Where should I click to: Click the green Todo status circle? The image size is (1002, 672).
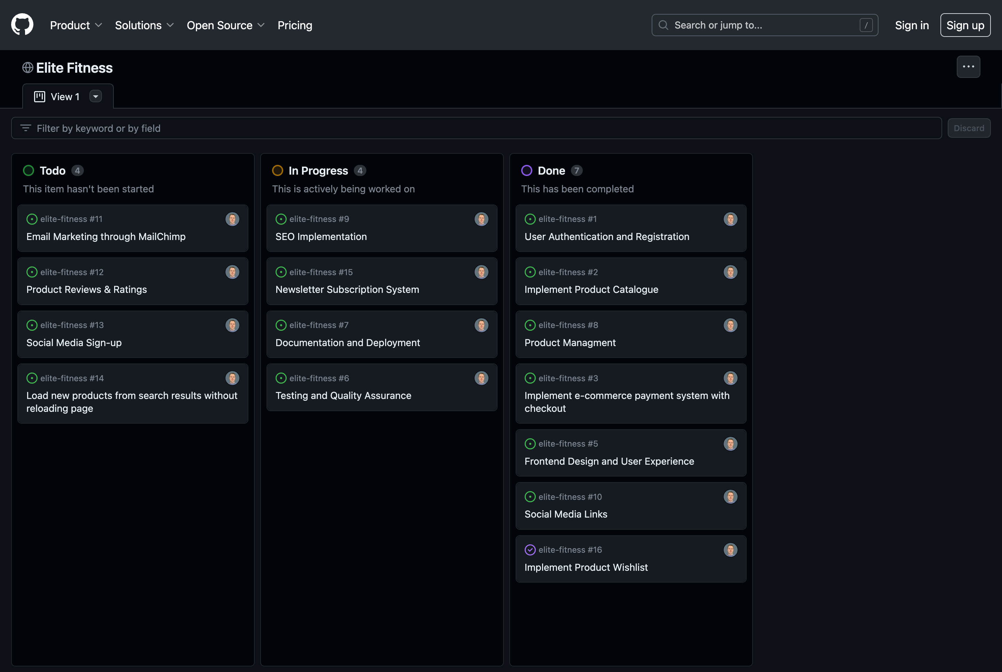[x=29, y=170]
